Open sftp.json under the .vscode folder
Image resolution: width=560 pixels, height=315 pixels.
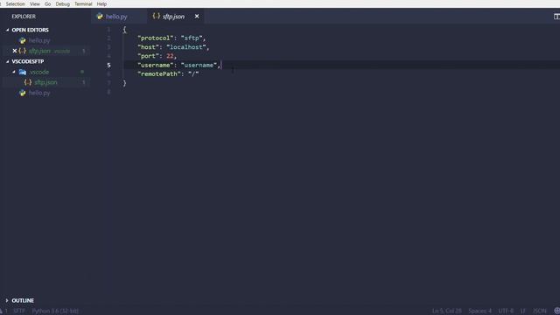point(45,82)
